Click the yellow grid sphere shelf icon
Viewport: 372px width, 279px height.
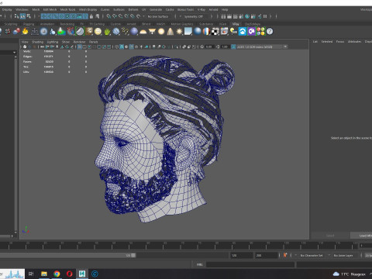98,32
